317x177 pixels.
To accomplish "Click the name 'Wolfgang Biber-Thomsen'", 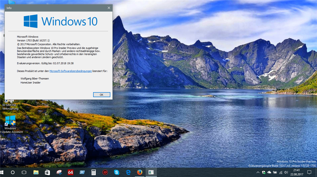I will (35, 79).
